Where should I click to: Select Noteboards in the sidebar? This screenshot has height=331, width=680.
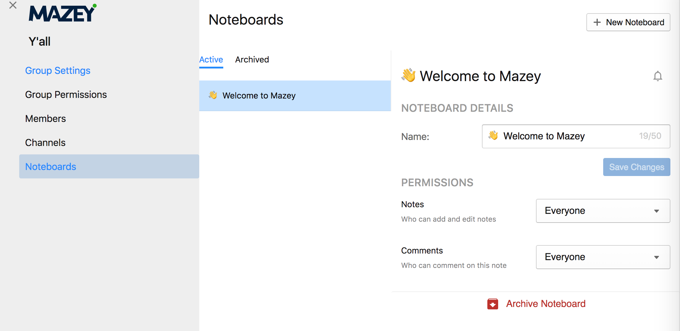tap(109, 166)
